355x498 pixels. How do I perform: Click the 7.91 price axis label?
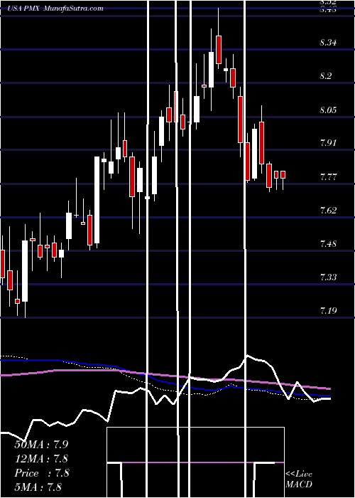329,142
